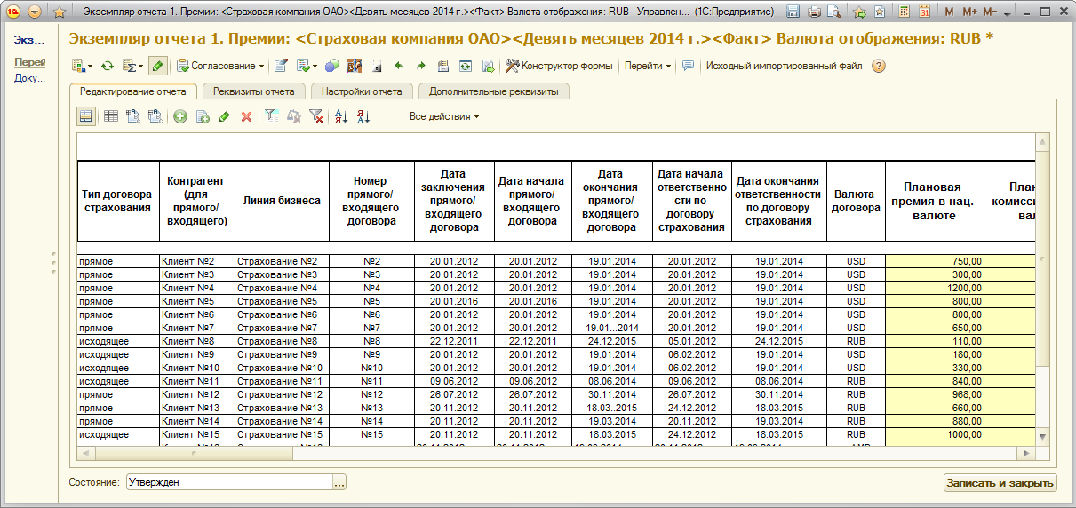Click the red X delete row icon
Image resolution: width=1076 pixels, height=508 pixels.
tap(246, 116)
